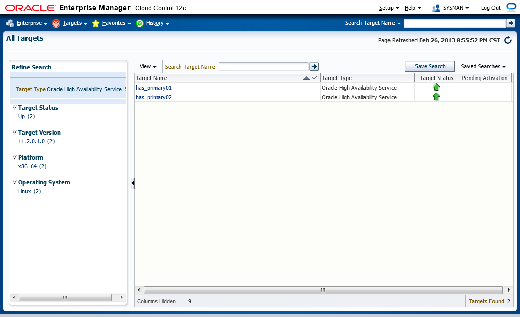Click the Refine Search scrollbar right arrow

tap(121, 297)
